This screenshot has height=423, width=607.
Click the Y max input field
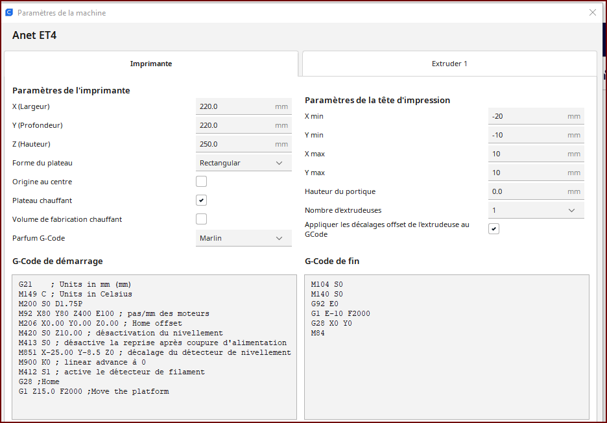click(536, 173)
